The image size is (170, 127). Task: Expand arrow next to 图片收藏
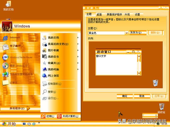[78, 50]
